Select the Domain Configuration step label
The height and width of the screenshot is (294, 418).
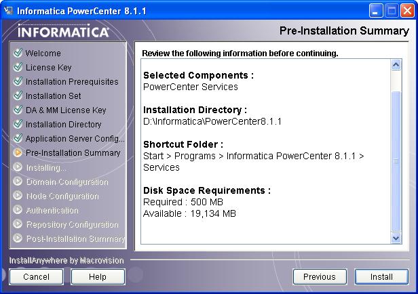pos(67,182)
